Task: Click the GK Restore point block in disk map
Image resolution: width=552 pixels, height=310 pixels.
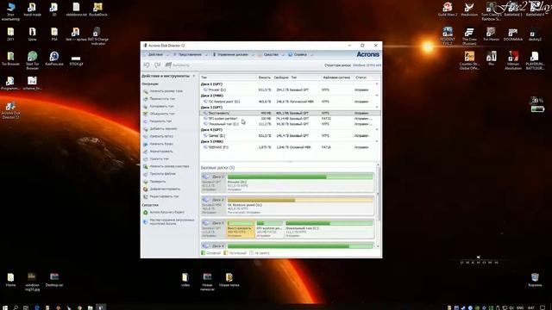Action: tap(300, 206)
